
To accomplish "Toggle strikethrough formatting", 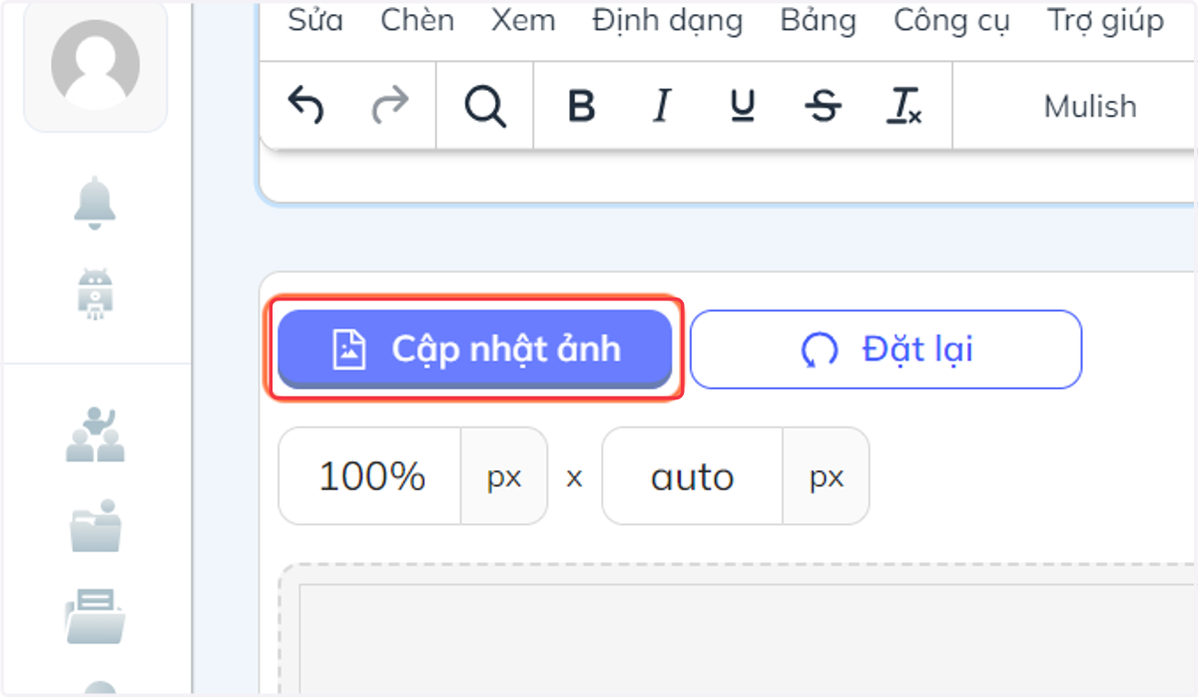I will tap(824, 105).
